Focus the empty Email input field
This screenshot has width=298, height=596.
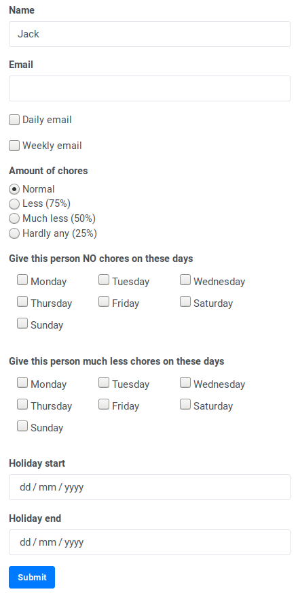point(149,88)
